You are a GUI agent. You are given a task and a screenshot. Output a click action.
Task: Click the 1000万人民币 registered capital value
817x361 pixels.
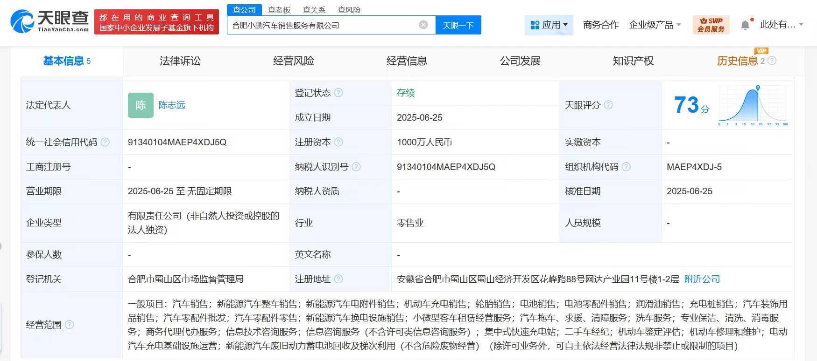pos(424,142)
